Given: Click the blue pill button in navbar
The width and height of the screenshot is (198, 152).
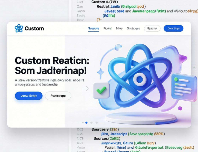Looking at the screenshot, I should [174, 28].
